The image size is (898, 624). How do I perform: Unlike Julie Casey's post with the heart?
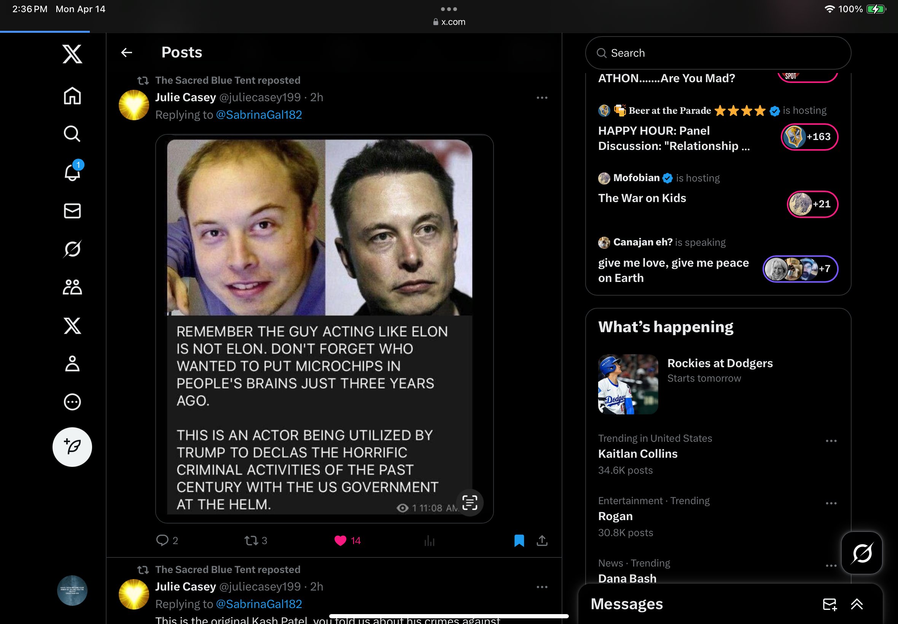pos(341,541)
